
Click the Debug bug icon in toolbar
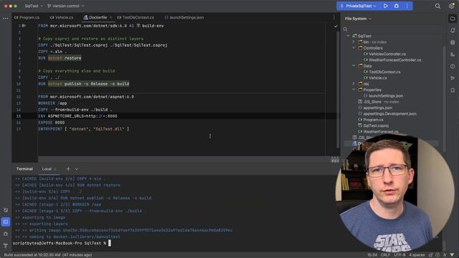point(397,6)
